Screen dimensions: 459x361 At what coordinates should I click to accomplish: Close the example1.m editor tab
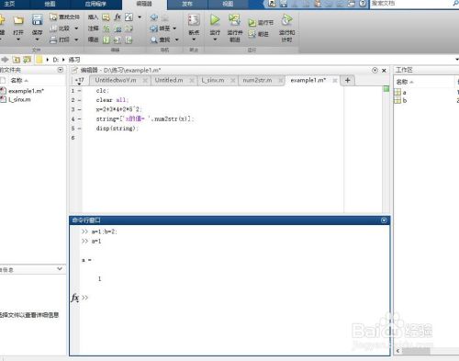335,81
